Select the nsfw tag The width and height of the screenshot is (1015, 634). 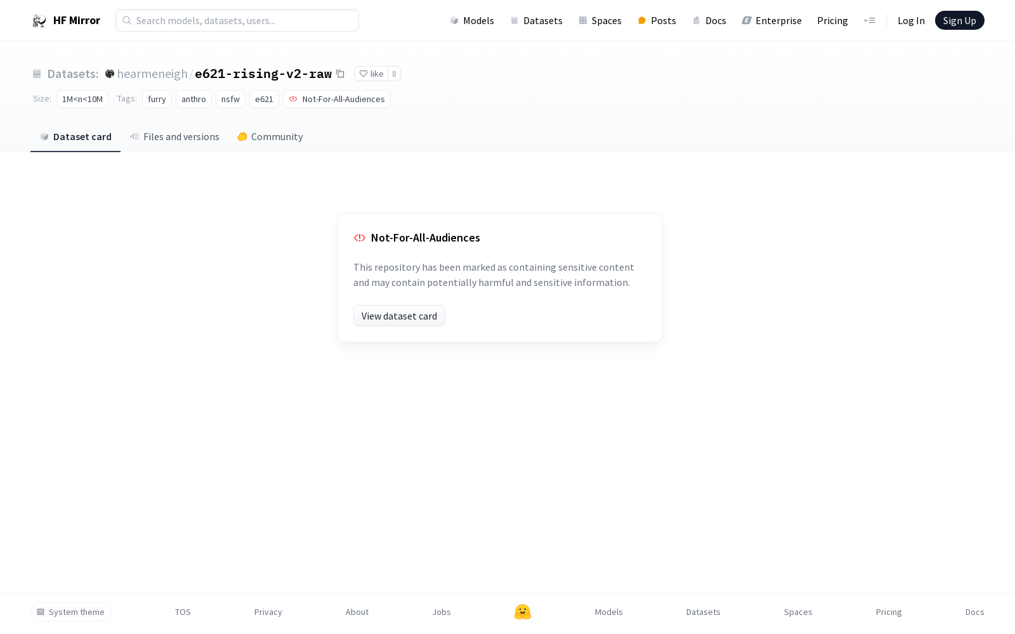tap(230, 99)
